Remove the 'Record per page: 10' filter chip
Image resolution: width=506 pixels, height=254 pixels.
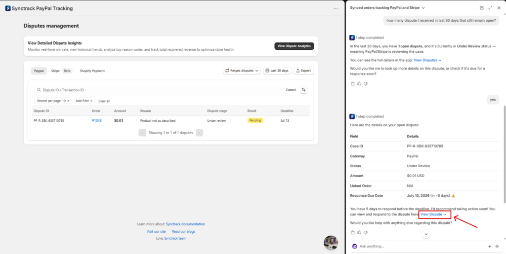[68, 101]
